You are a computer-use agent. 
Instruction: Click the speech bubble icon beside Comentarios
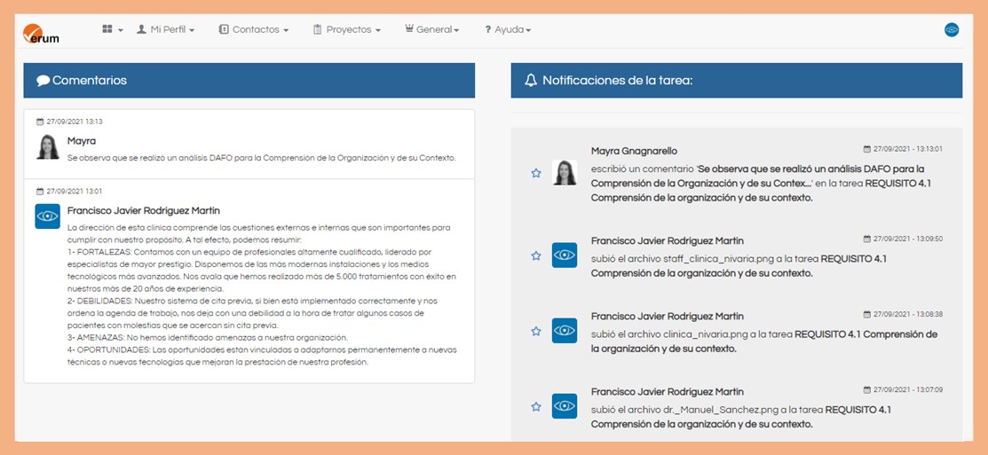pyautogui.click(x=43, y=80)
